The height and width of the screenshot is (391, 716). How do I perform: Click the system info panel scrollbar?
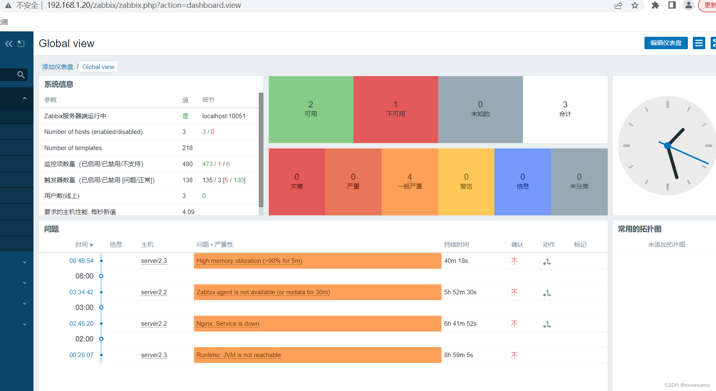261,150
